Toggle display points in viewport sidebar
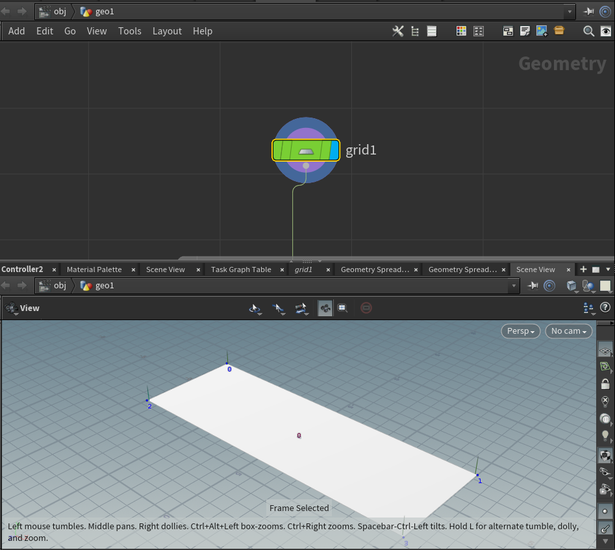This screenshot has height=550, width=615. (605, 511)
